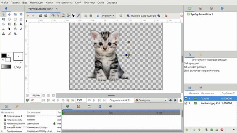
Task: Open the Слой menu
Action: click(x=78, y=3)
